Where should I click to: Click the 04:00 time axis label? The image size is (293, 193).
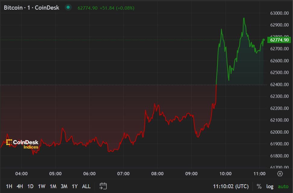pos(21,174)
